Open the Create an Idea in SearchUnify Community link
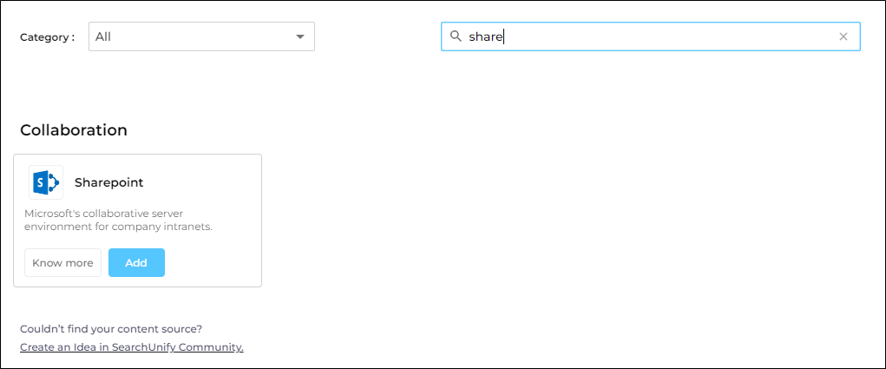Screen dimensions: 886x369 132,347
